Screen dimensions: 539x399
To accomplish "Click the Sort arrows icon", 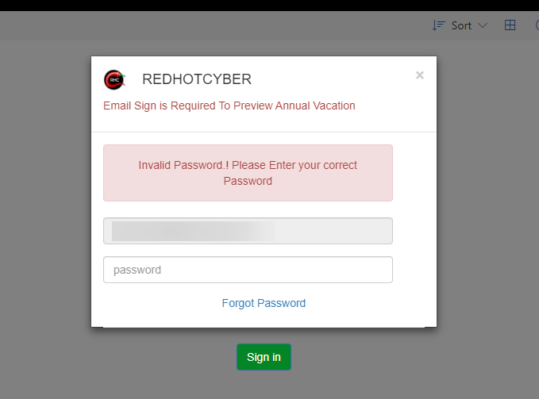I will pyautogui.click(x=439, y=25).
